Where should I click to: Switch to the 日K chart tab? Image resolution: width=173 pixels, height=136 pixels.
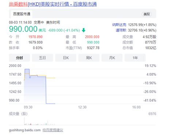click(66, 58)
